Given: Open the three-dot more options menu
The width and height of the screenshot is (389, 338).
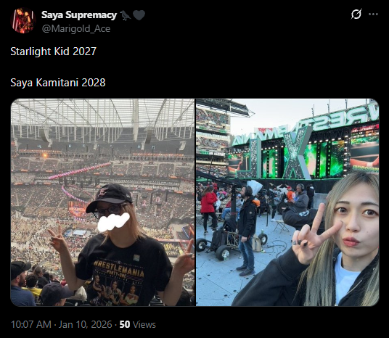Looking at the screenshot, I should click(373, 14).
